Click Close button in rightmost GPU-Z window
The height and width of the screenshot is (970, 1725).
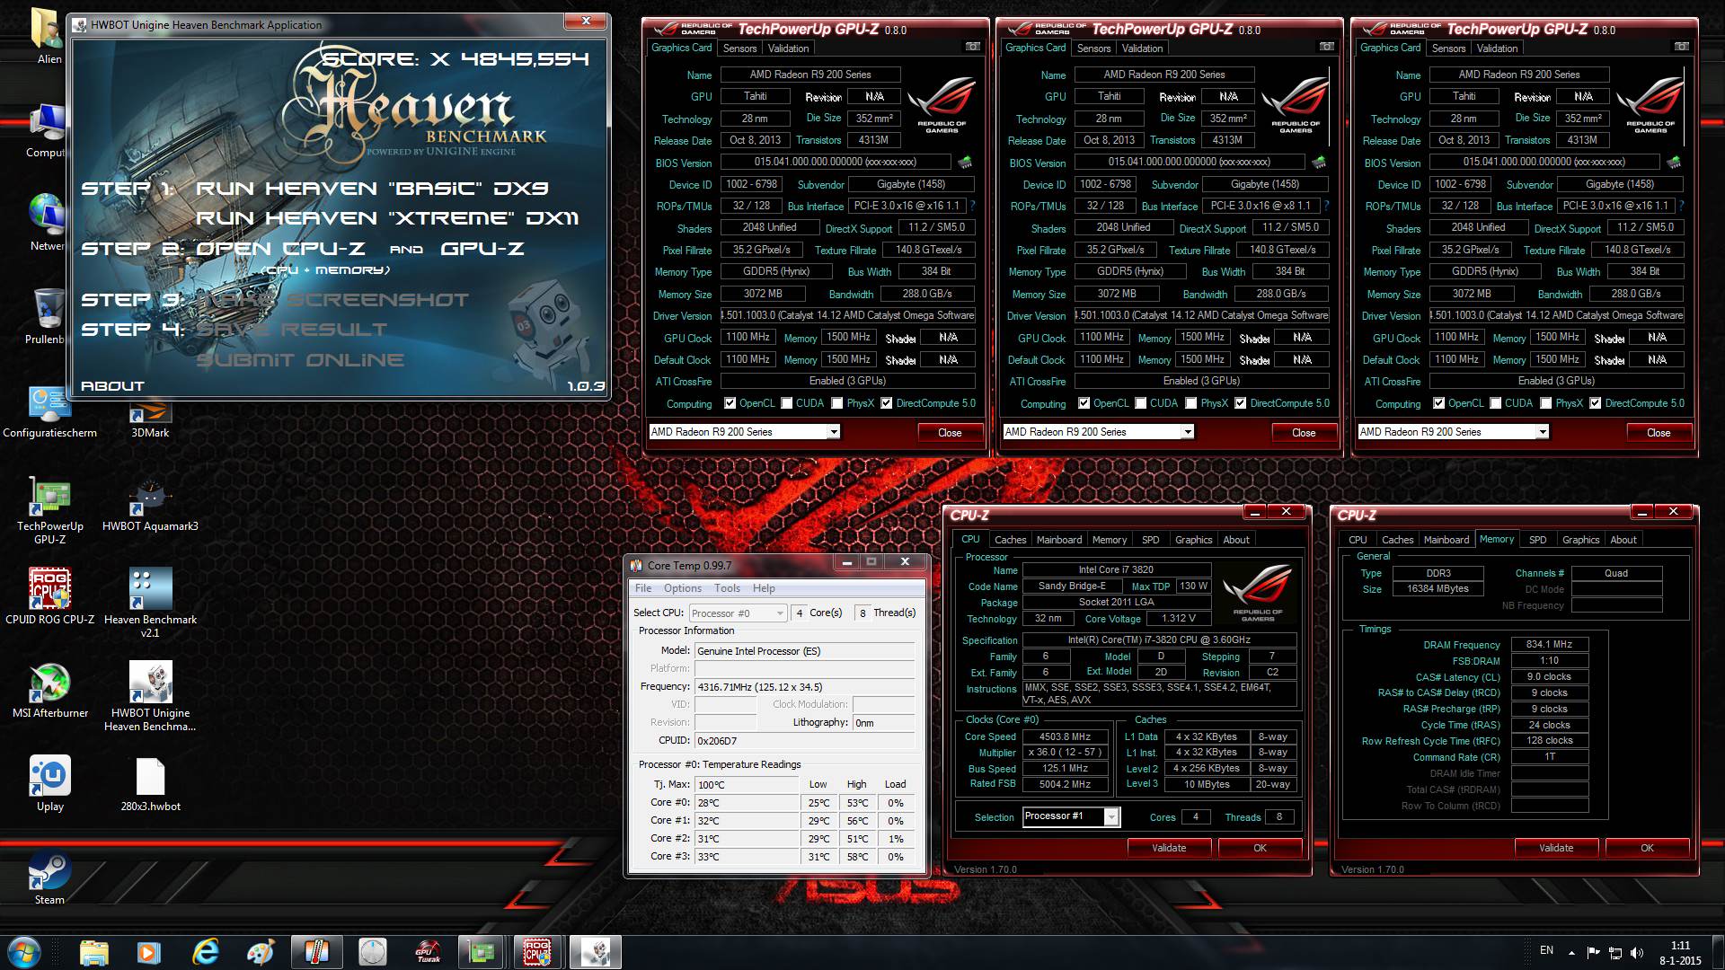click(x=1659, y=433)
